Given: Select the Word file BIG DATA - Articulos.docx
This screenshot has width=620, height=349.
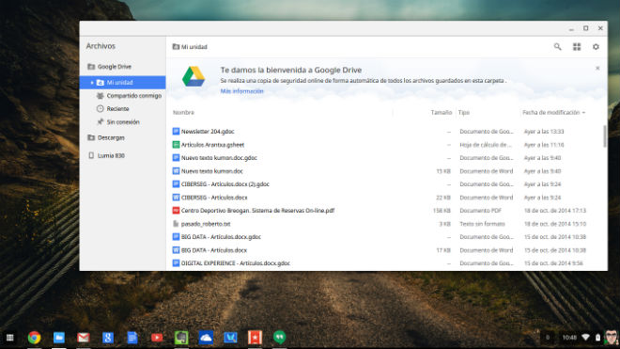Looking at the screenshot, I should [214, 250].
